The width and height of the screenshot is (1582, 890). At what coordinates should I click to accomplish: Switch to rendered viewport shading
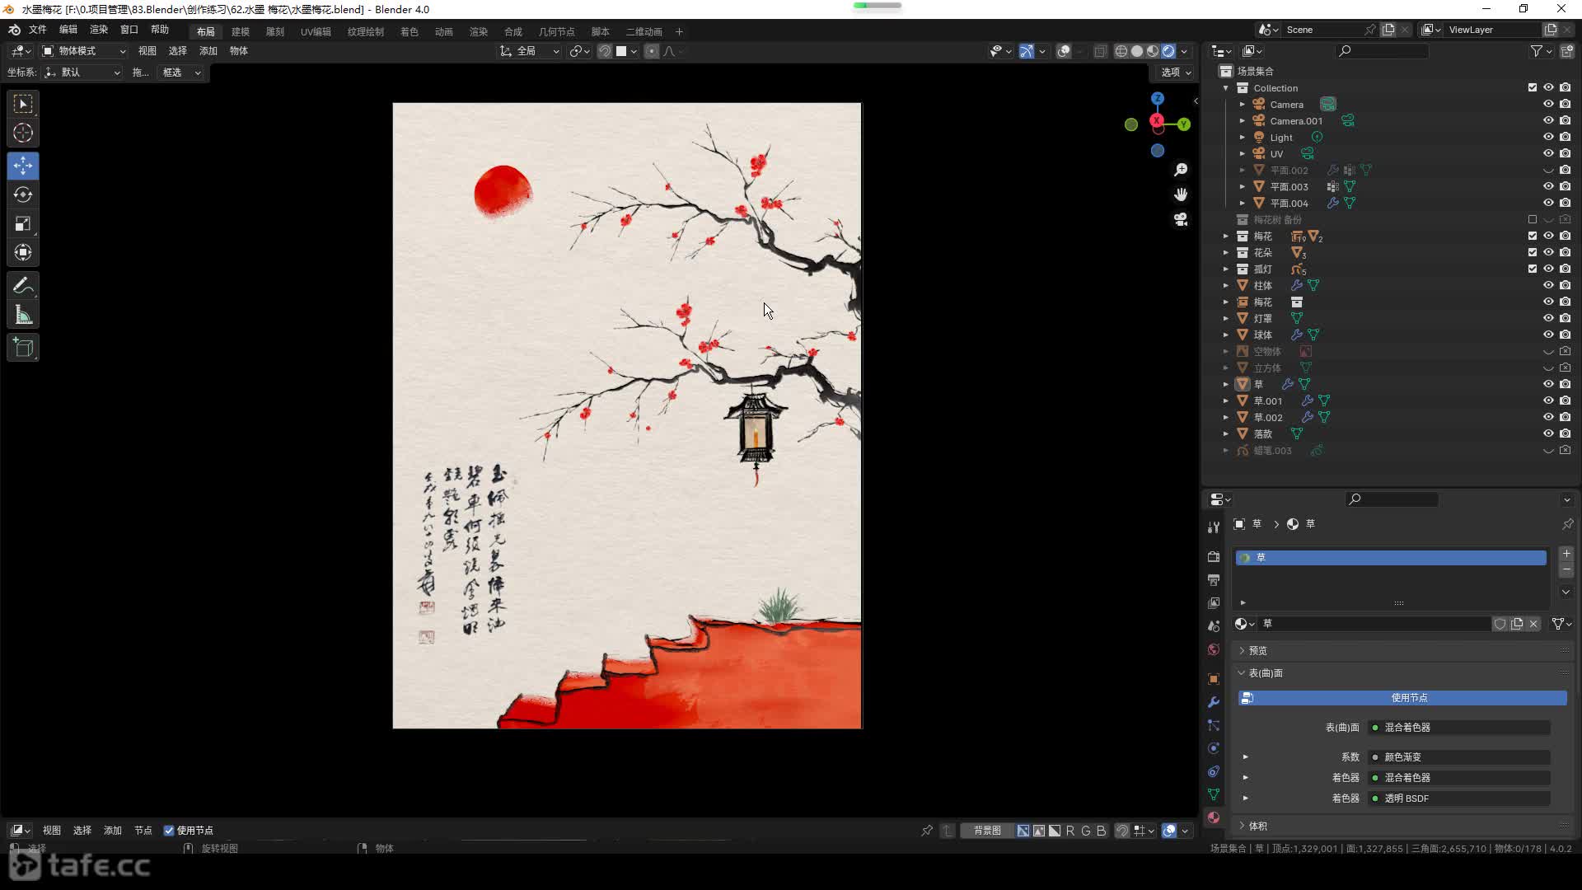pyautogui.click(x=1168, y=51)
